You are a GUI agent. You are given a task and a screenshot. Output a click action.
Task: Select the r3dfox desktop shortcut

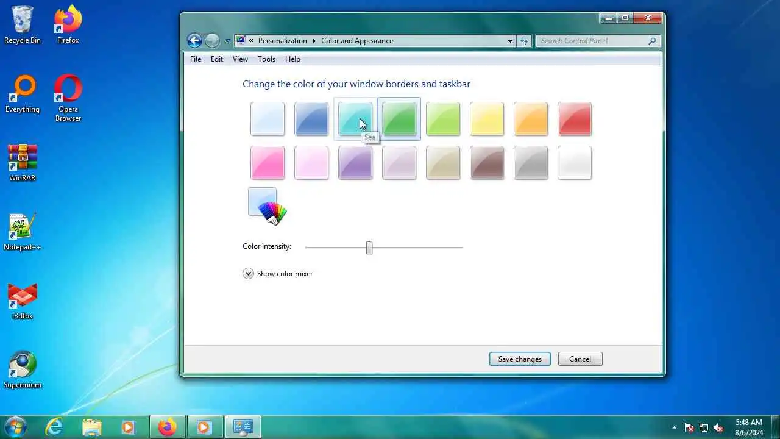coord(23,301)
